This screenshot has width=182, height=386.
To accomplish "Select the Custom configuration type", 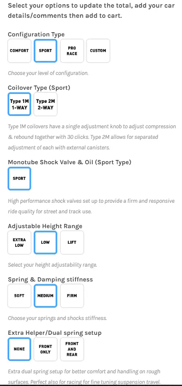I will (x=98, y=51).
